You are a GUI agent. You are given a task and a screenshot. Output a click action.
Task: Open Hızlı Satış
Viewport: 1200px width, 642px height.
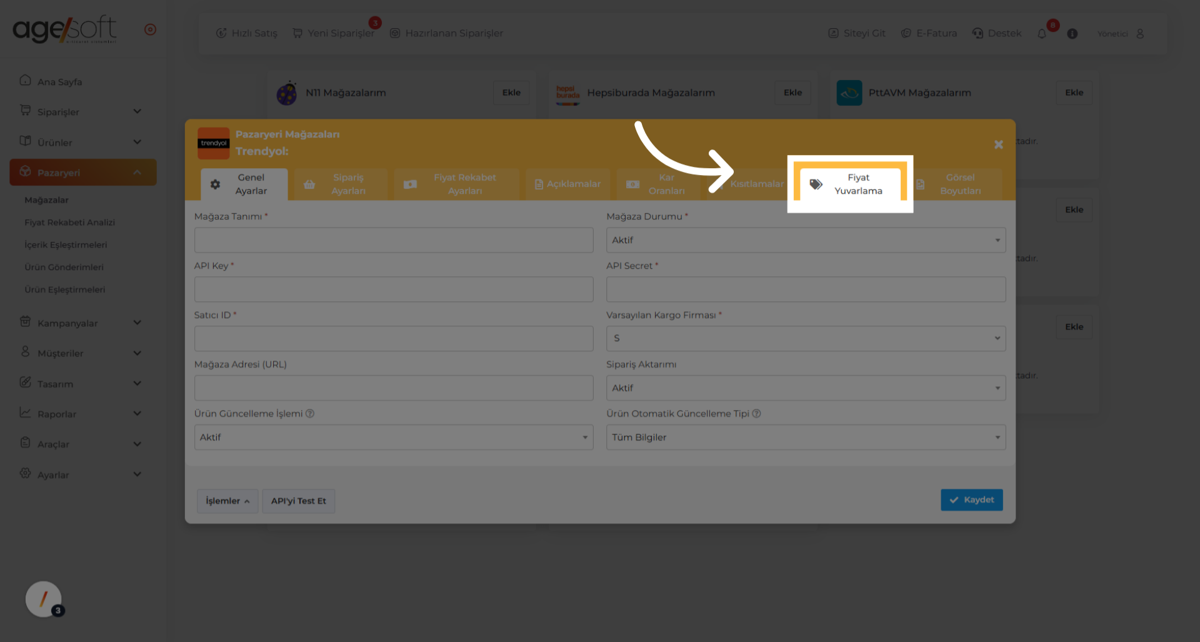246,33
